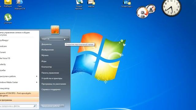Open Все программы list
This screenshot has width=196, height=110.
click(x=19, y=100)
